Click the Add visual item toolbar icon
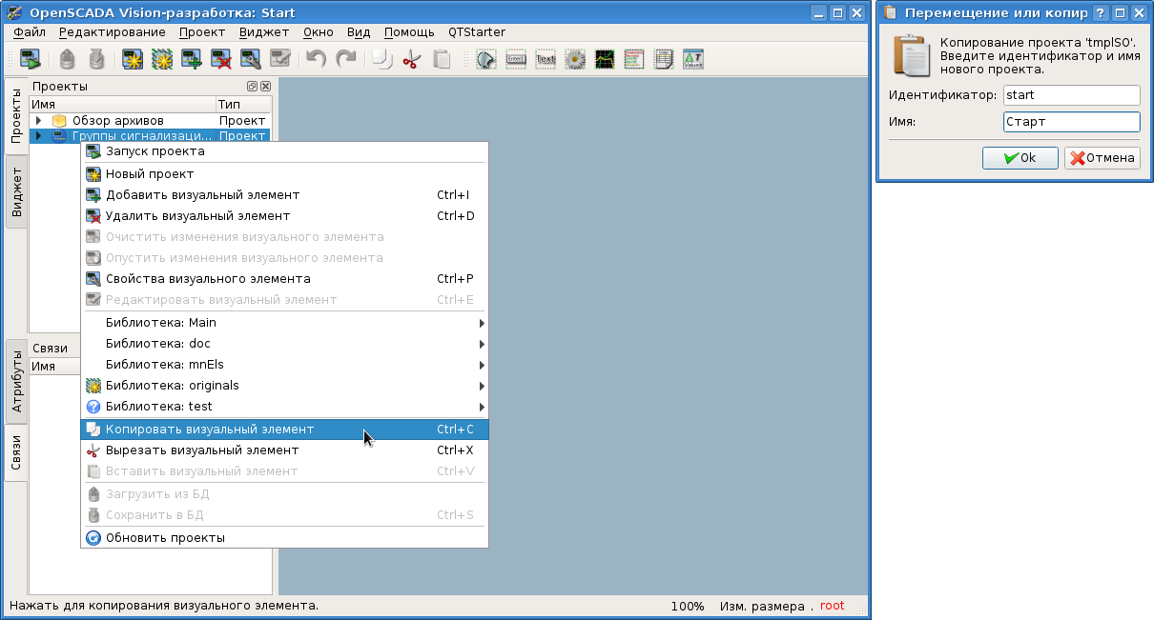Screen dimensions: 1154x620 pos(192,59)
